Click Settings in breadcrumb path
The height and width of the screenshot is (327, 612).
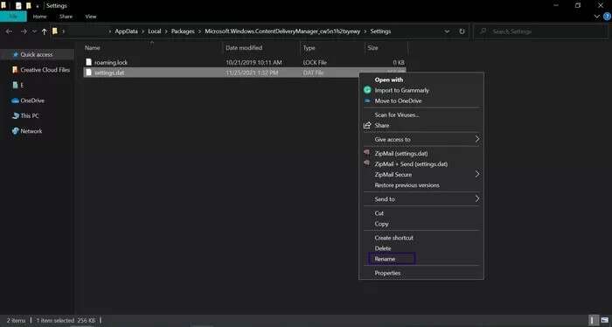pyautogui.click(x=380, y=31)
